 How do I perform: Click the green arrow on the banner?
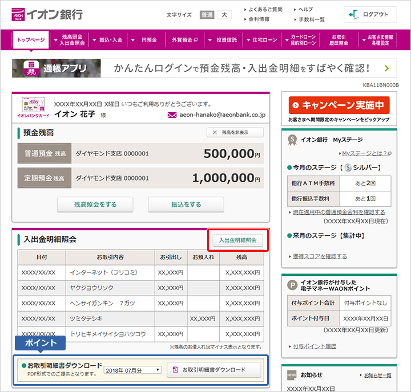click(x=386, y=68)
